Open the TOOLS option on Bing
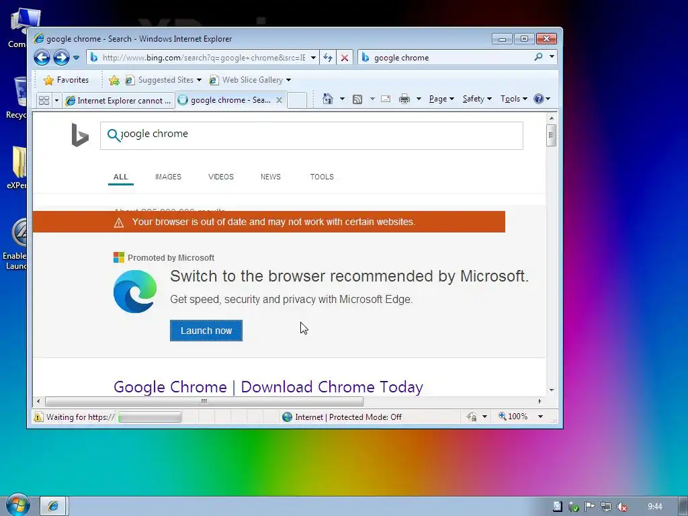 point(322,177)
